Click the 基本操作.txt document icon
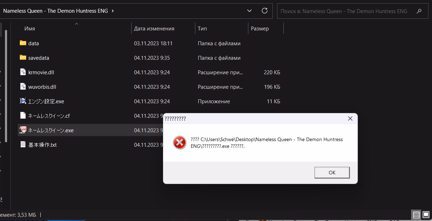432x221 pixels. [x=23, y=145]
